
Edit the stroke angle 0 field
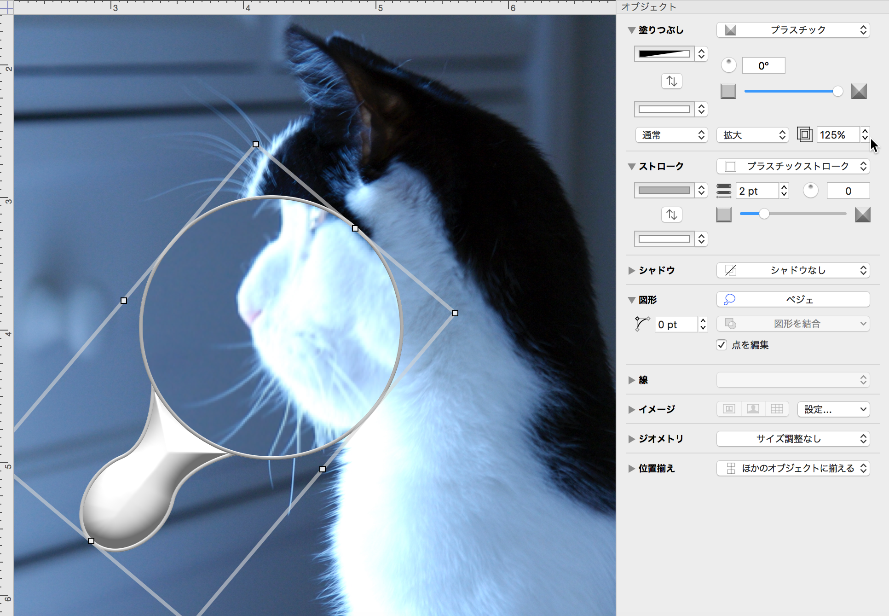(x=848, y=191)
